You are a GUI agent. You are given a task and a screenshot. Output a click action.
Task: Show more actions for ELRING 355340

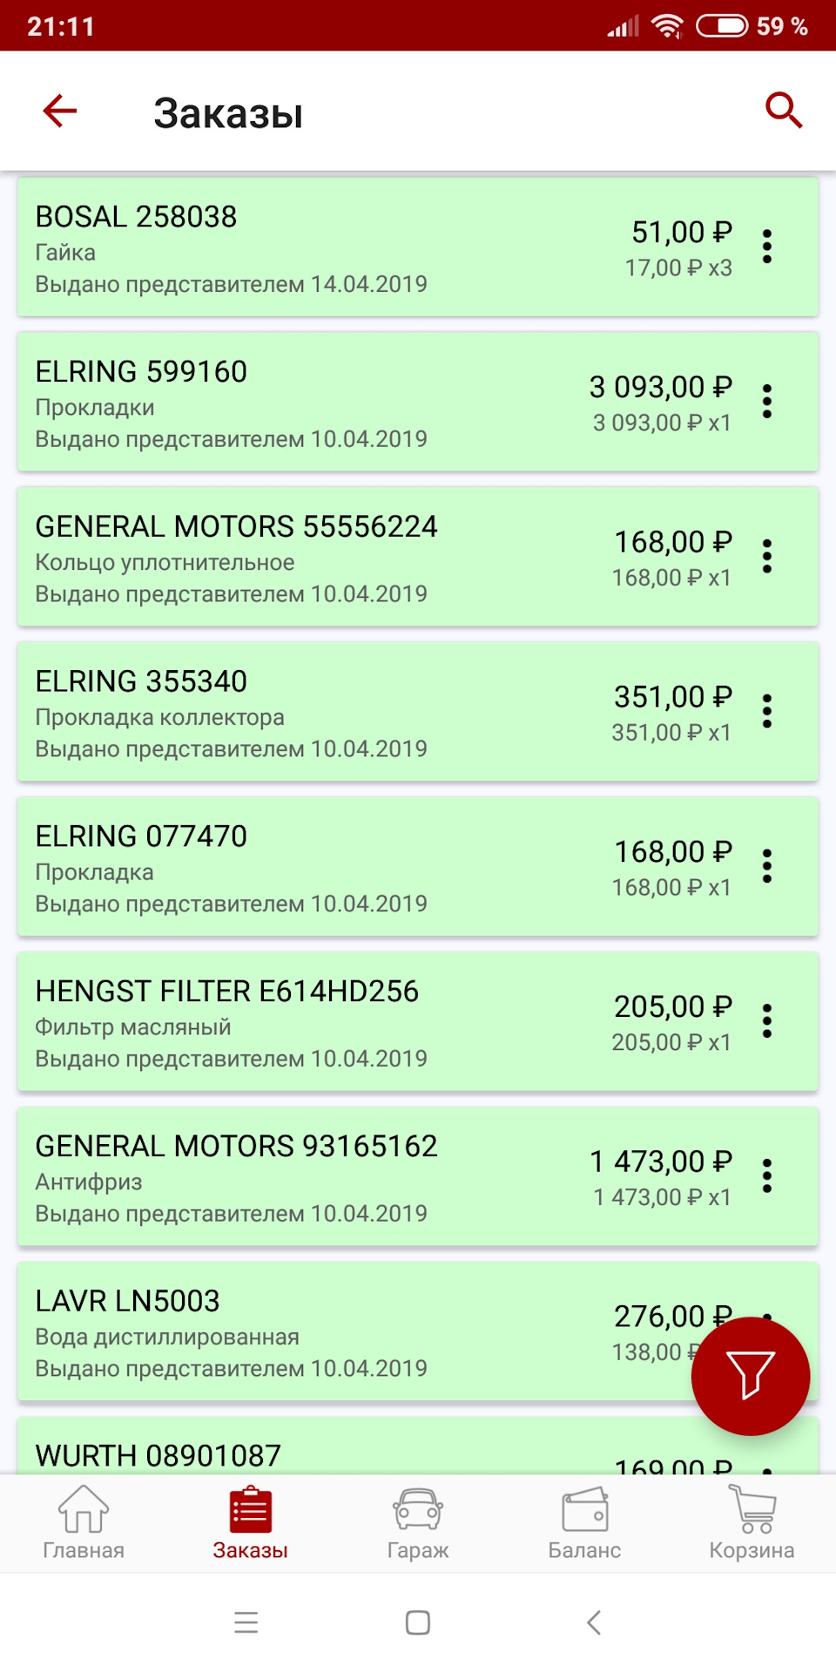pyautogui.click(x=767, y=712)
